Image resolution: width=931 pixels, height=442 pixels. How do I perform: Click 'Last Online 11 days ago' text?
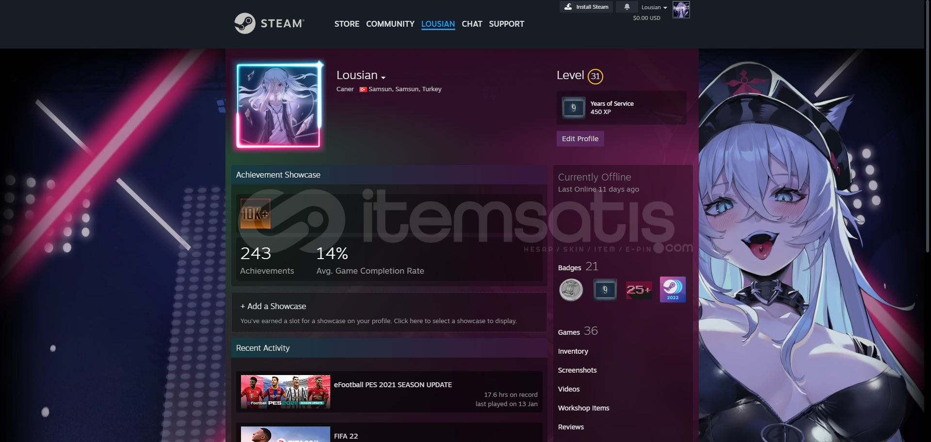coord(598,189)
